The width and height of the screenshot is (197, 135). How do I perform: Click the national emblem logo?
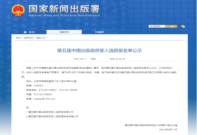click(18, 10)
